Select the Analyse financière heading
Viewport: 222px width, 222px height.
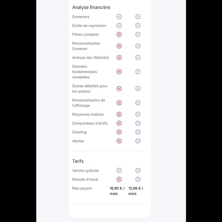pyautogui.click(x=91, y=7)
